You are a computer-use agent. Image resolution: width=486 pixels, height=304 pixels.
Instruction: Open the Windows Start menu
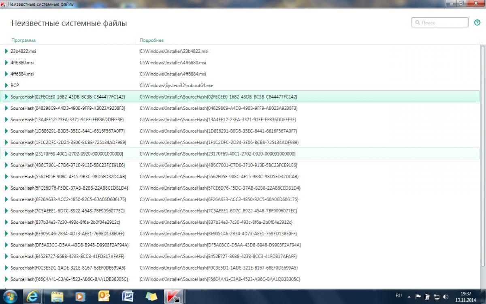(x=10, y=296)
